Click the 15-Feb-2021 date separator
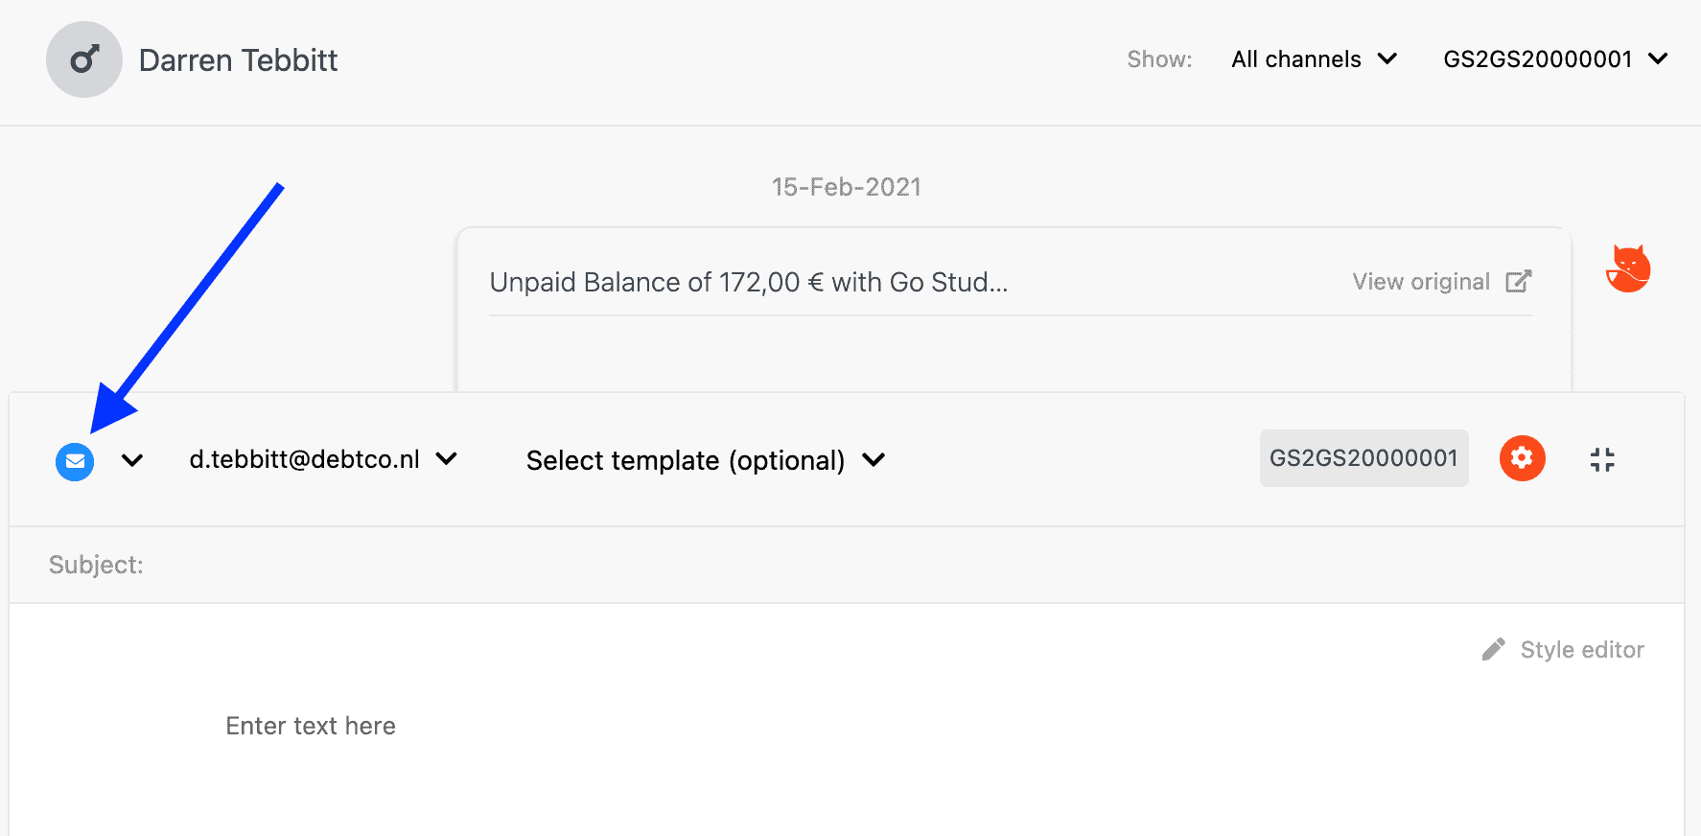The image size is (1701, 836). [847, 187]
